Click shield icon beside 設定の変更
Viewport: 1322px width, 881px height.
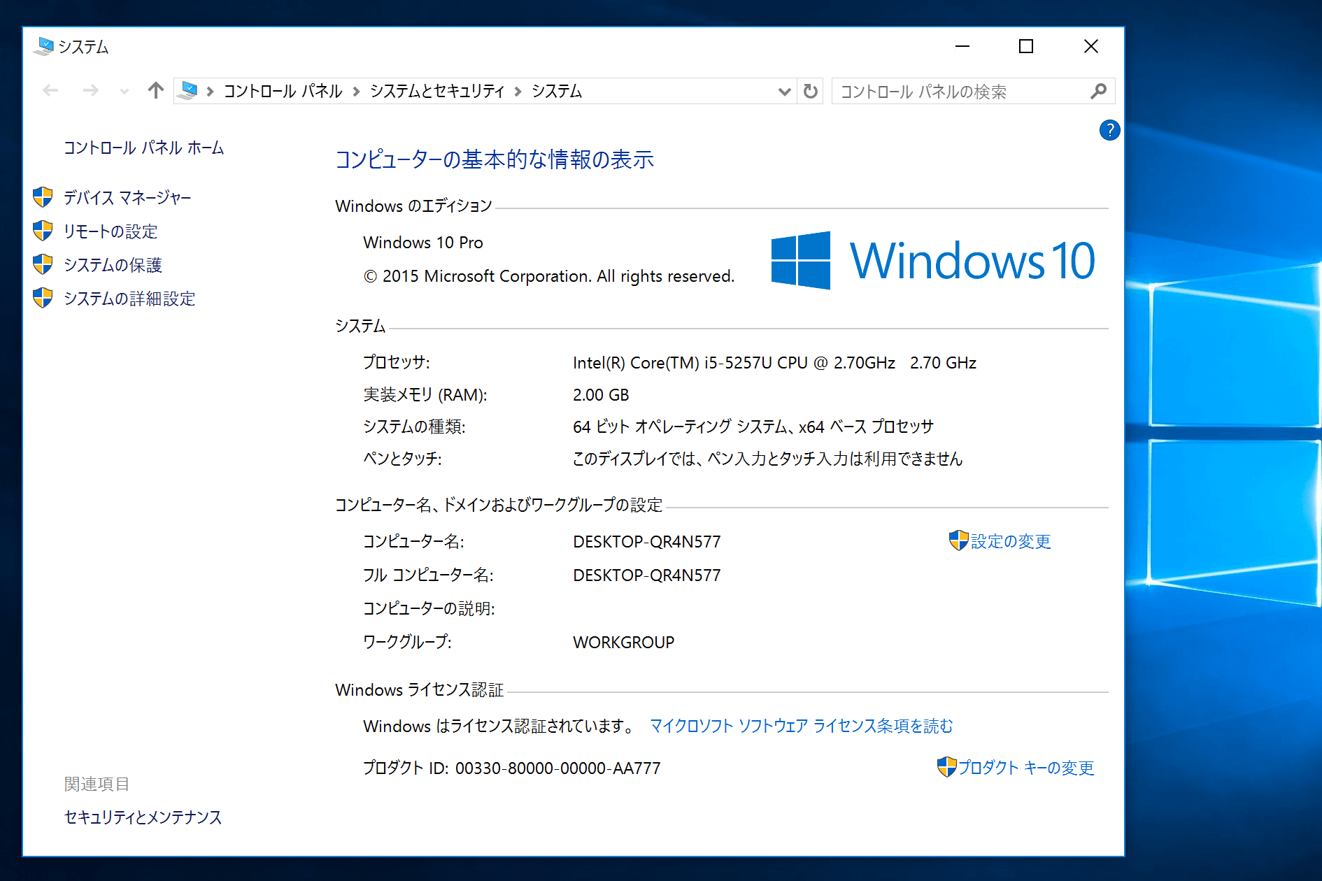coord(958,540)
